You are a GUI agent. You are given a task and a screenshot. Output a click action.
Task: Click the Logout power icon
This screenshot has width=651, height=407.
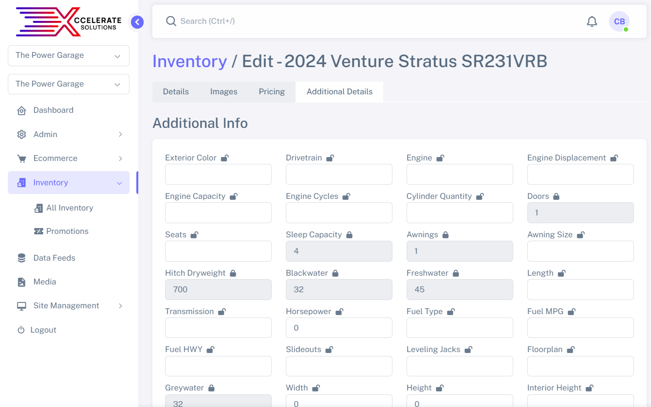[x=21, y=330]
